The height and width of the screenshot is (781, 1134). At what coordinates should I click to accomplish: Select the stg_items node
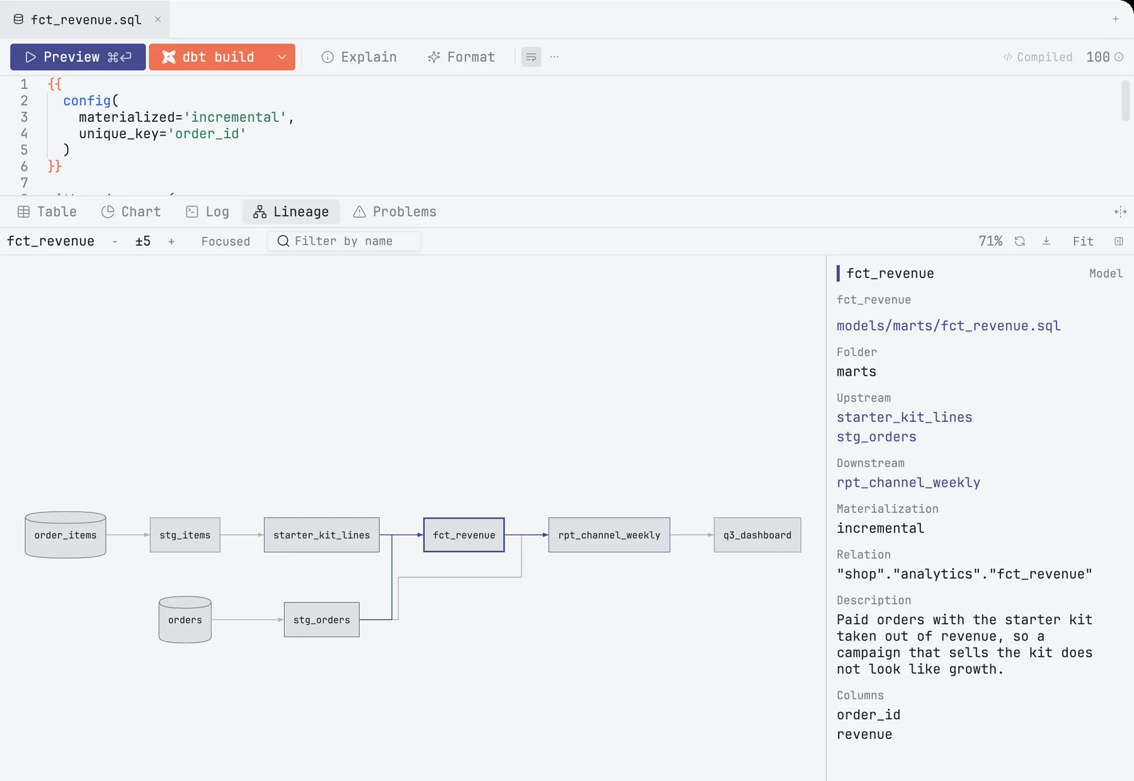click(185, 535)
